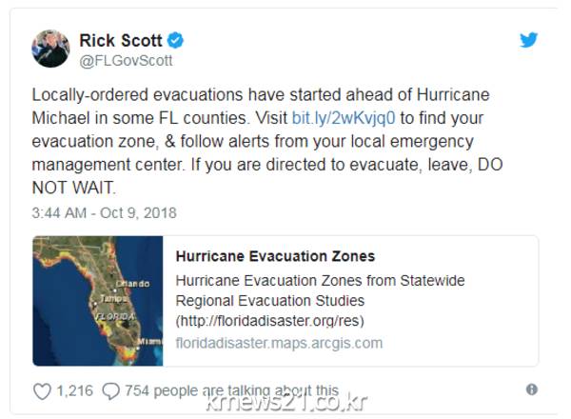The height and width of the screenshot is (419, 571).
Task: Open the tweet info icon
Action: tap(531, 389)
